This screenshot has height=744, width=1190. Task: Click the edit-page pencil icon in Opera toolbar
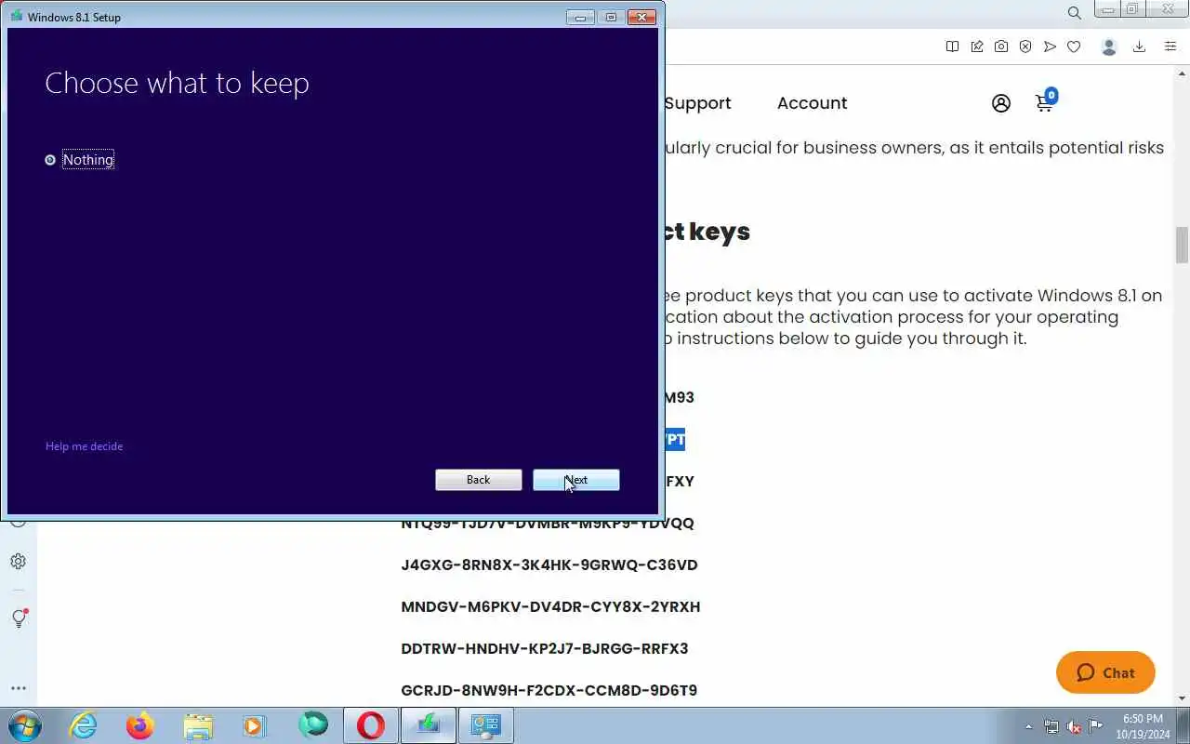pyautogui.click(x=977, y=46)
